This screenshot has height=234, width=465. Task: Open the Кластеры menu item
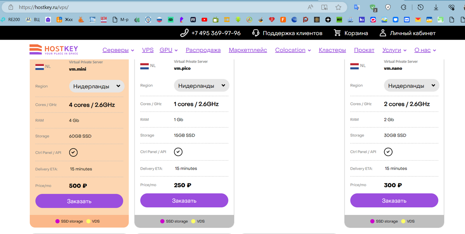coord(332,50)
